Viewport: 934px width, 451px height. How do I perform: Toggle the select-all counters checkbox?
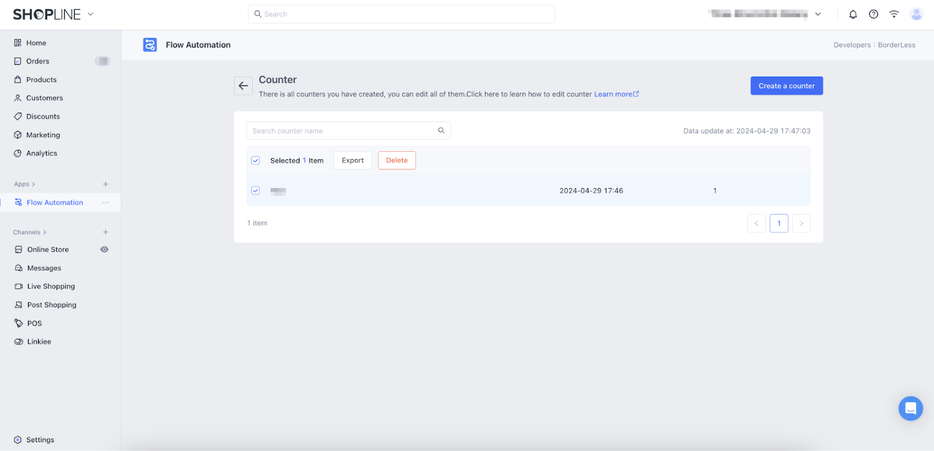pos(256,161)
